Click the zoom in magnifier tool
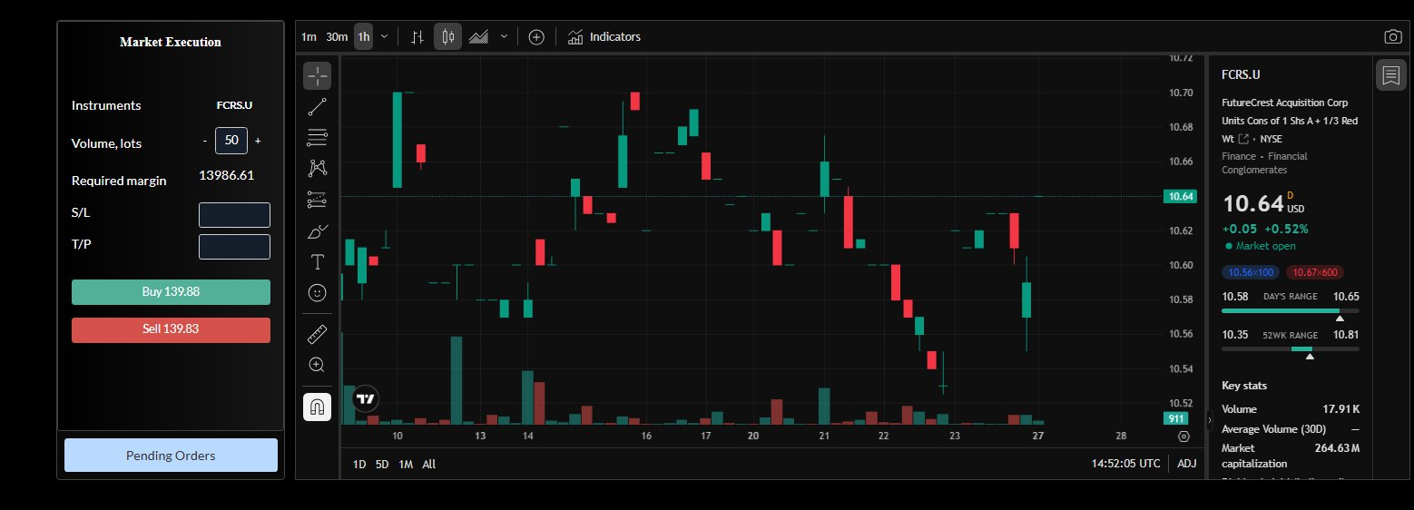The width and height of the screenshot is (1414, 510). click(317, 365)
